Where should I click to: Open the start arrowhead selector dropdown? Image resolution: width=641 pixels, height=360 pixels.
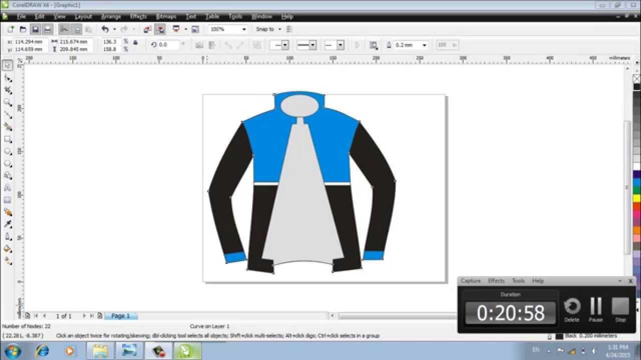click(x=285, y=45)
